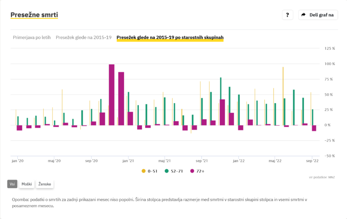Hide the purple 72+ legend series
The width and height of the screenshot is (347, 219).
[197, 171]
